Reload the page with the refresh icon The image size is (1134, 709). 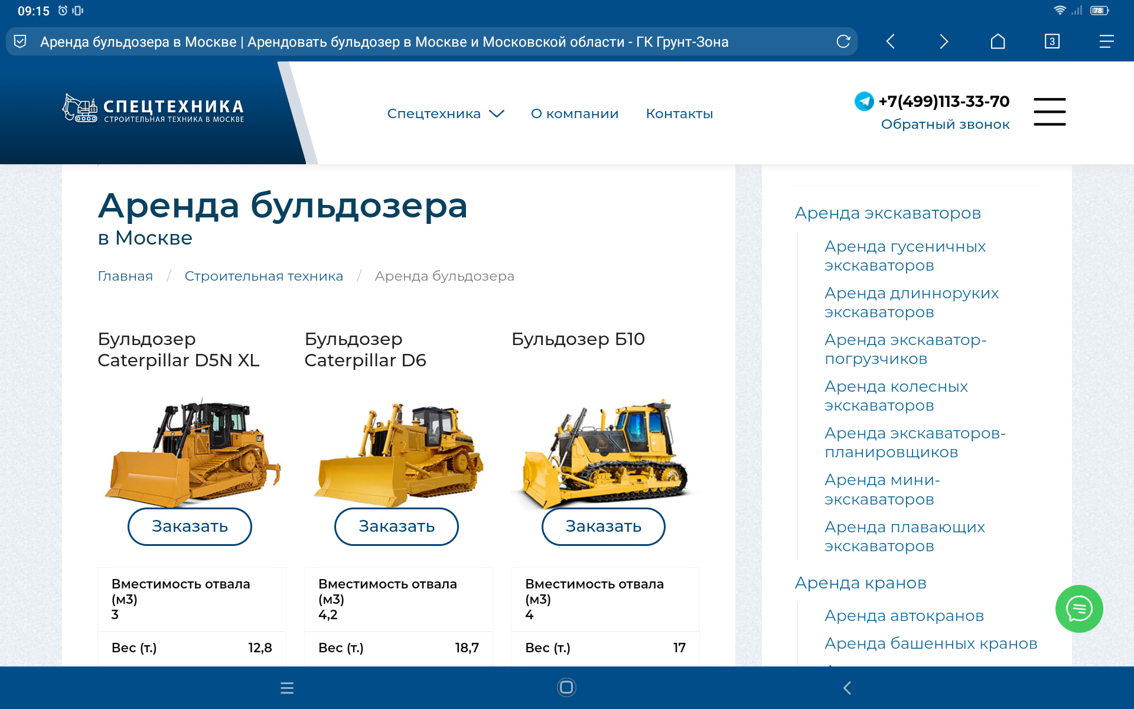tap(843, 41)
